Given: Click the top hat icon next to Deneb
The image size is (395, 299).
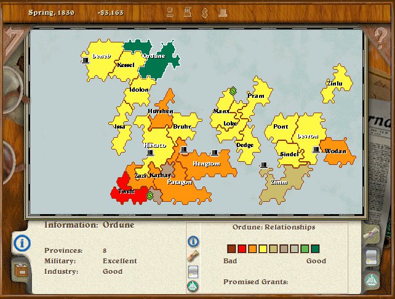Looking at the screenshot, I should coord(86,60).
